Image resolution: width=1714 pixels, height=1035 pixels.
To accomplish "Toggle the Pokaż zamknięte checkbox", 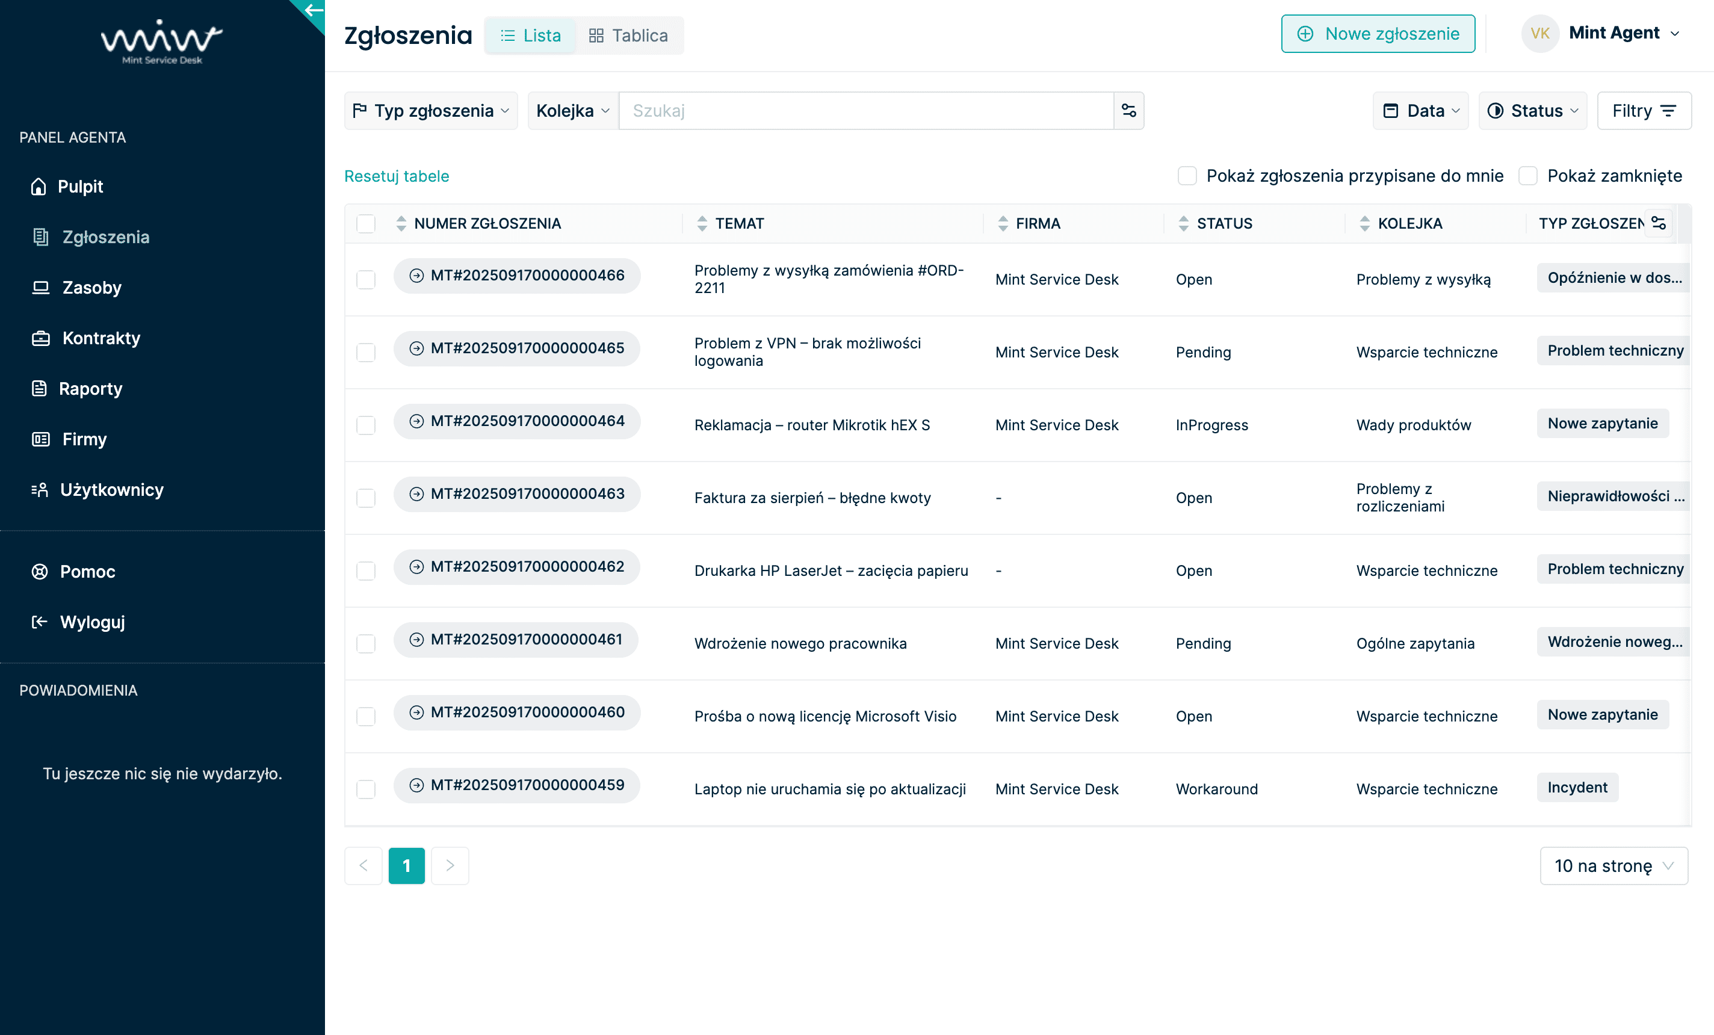I will point(1527,176).
